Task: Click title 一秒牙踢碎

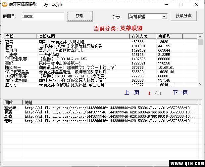Action: tap(49, 55)
